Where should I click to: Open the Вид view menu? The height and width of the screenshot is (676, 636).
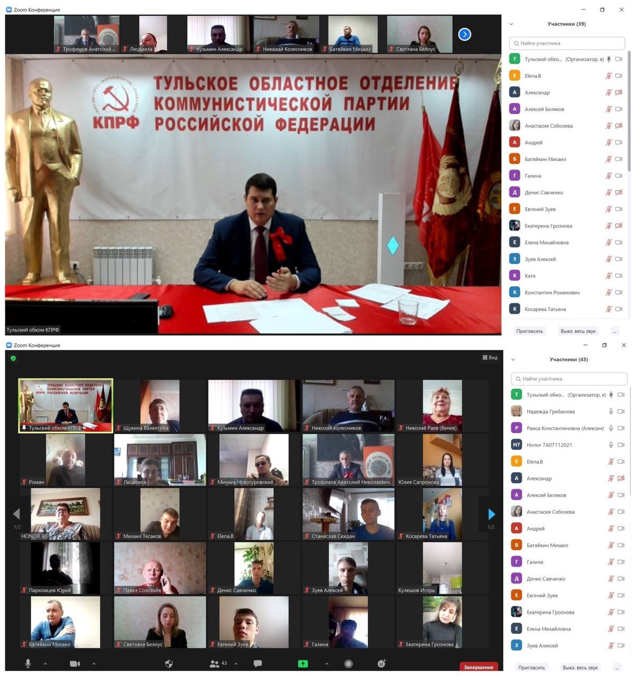(x=490, y=358)
